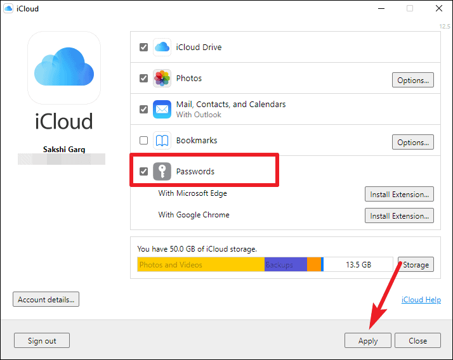Click the iCloud Drive label
The image size is (453, 360).
pos(199,47)
